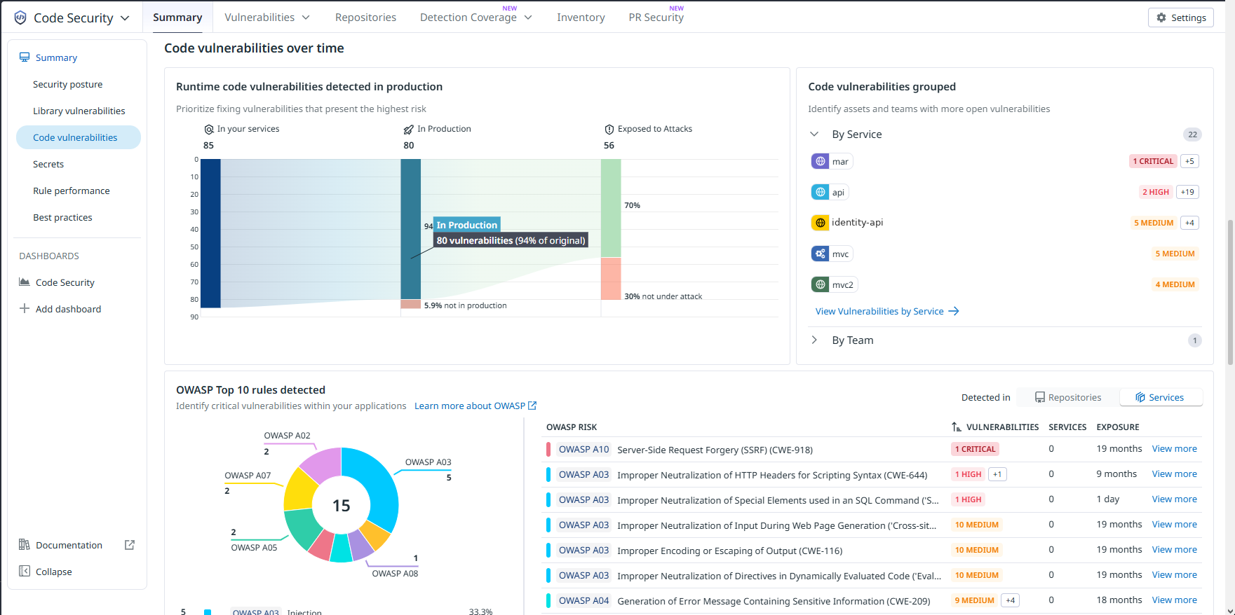
Task: Click the Code Security shield icon
Action: [20, 18]
